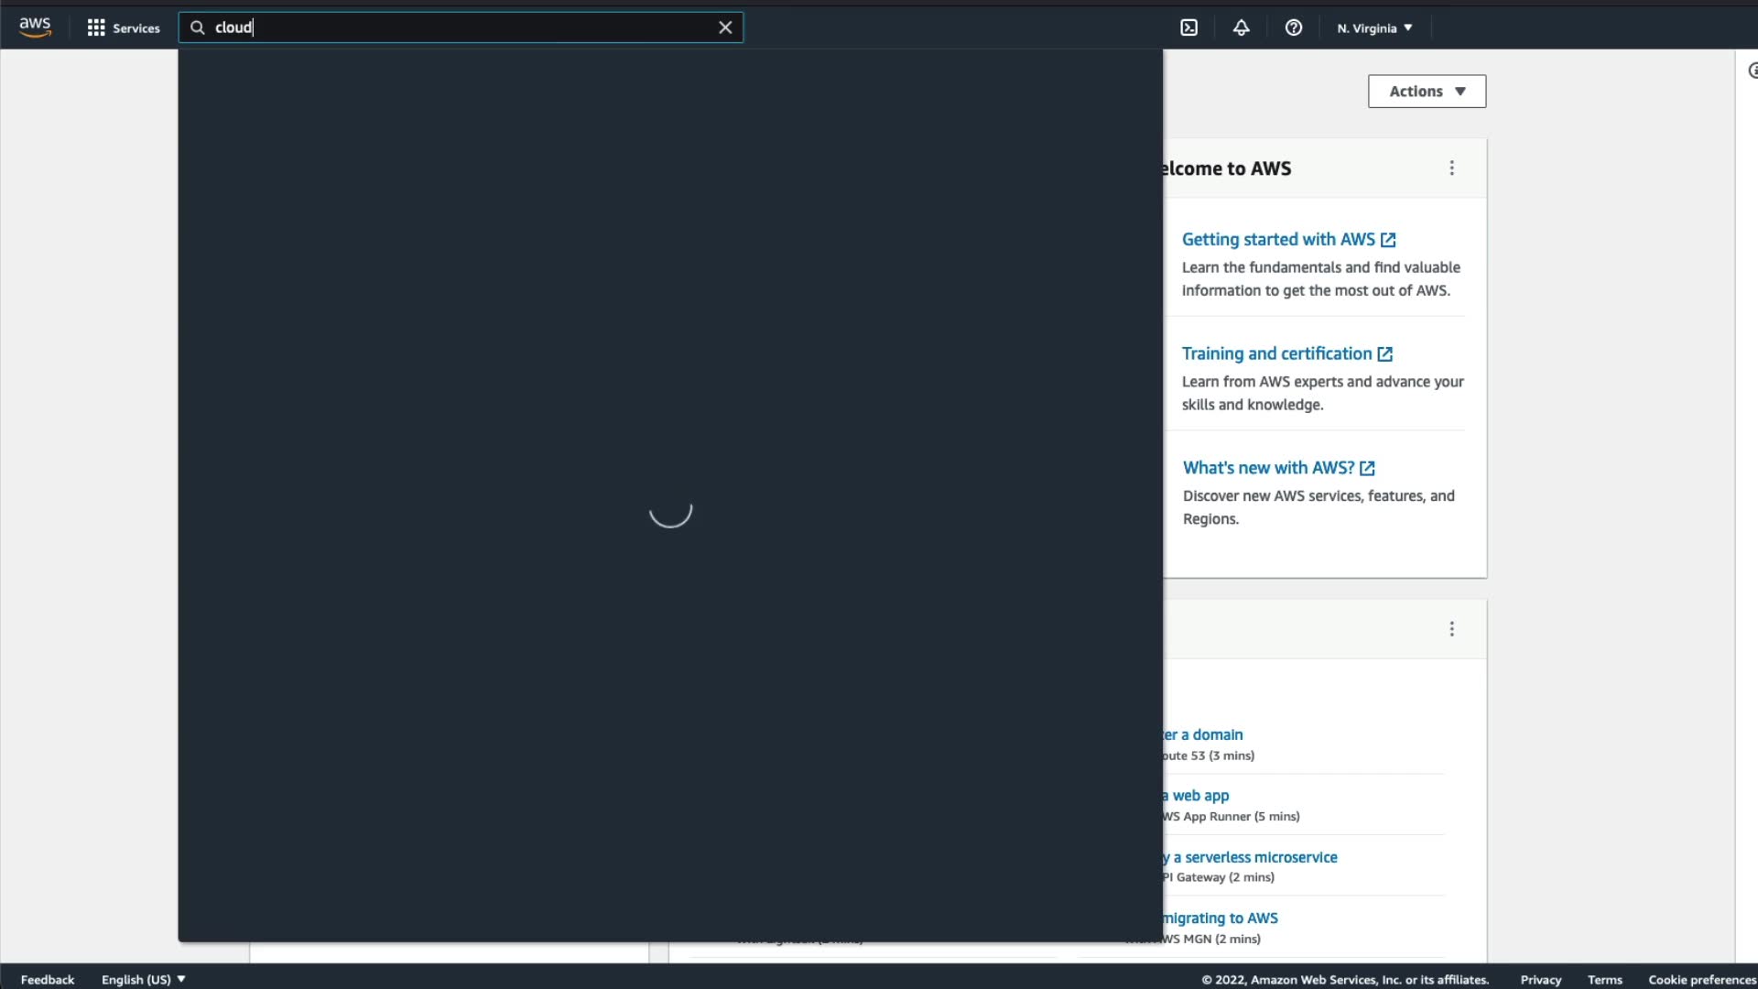The image size is (1758, 989).
Task: Open What's new with AWS link
Action: [x=1268, y=468]
